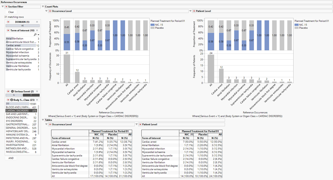This screenshot has width=333, height=180.
Task: Select Myocardial ischaemia in the filter list
Action: pos(23,56)
